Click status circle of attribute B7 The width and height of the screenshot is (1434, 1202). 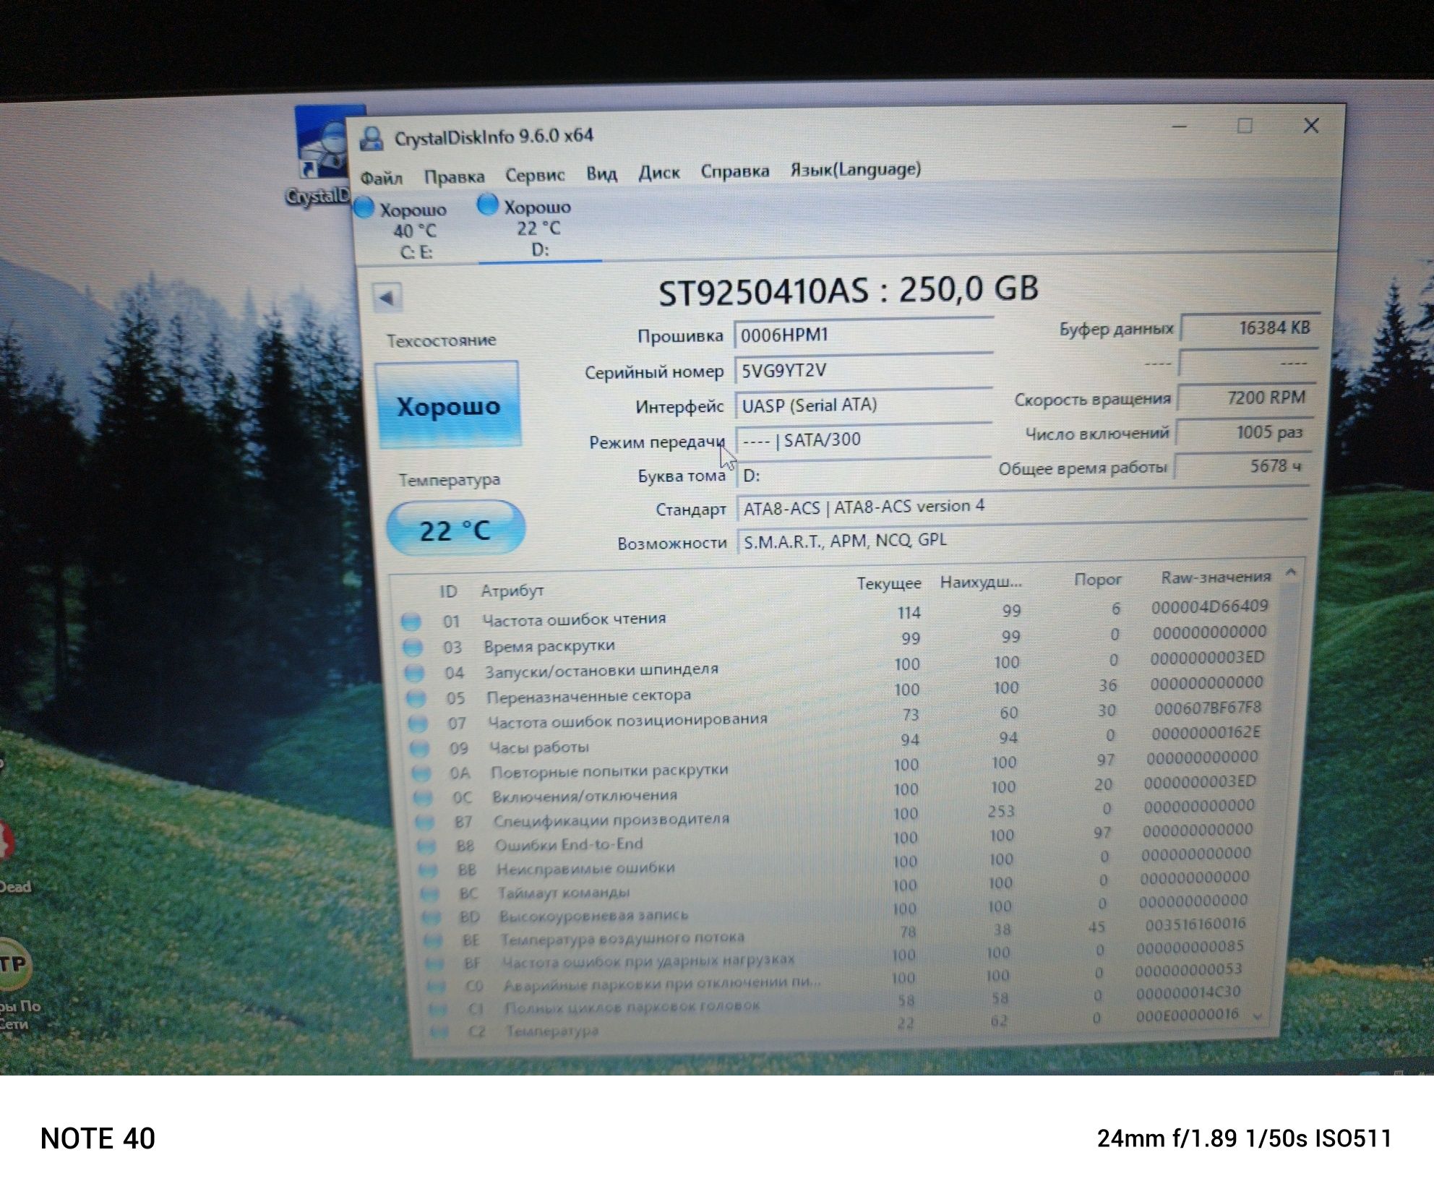tap(425, 823)
